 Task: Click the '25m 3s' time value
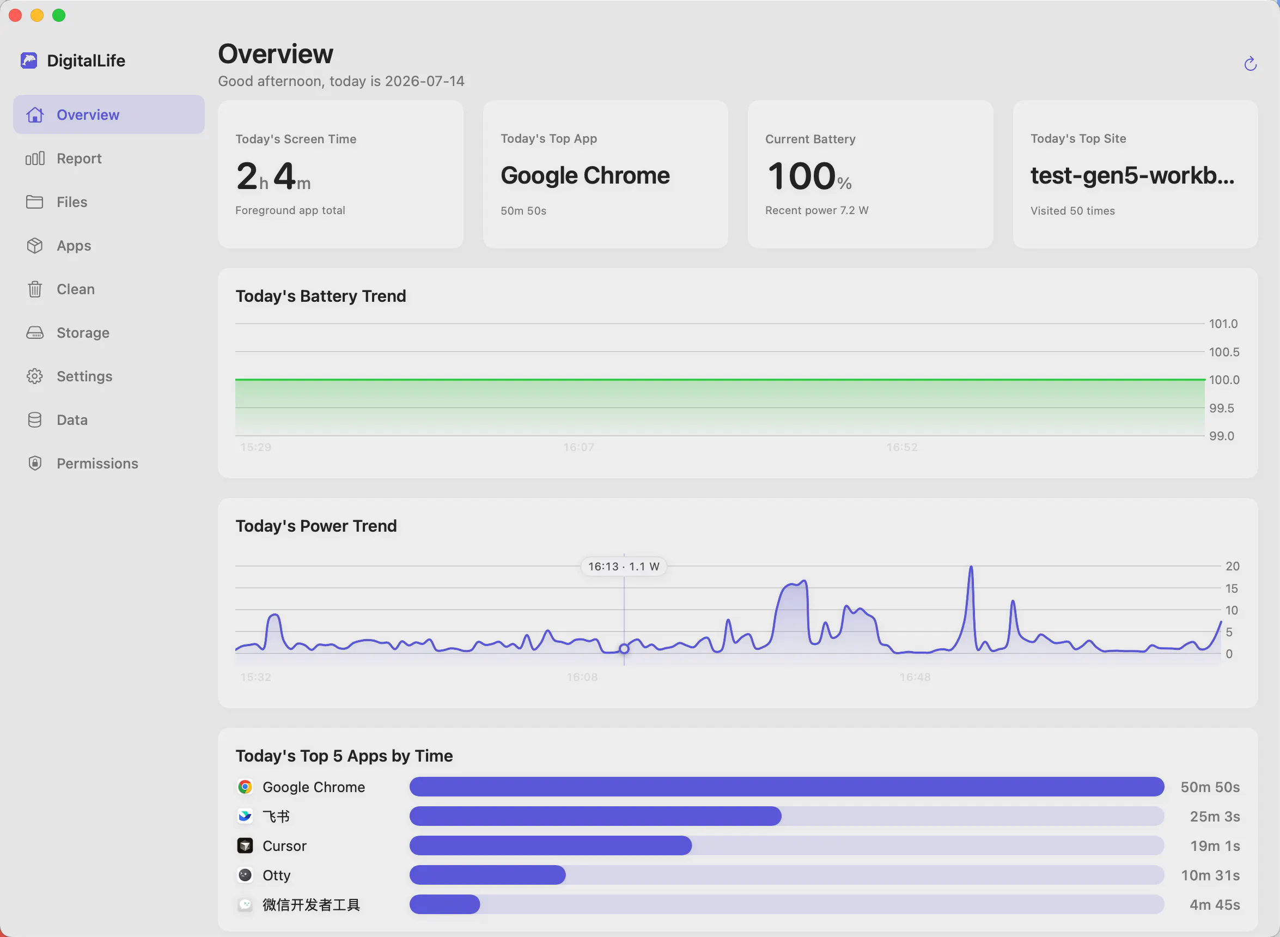1214,816
